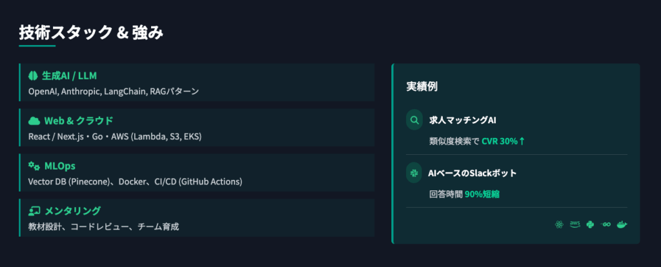Image resolution: width=661 pixels, height=267 pixels.
Task: Click the AIベースのSlackボット title
Action: pyautogui.click(x=472, y=173)
